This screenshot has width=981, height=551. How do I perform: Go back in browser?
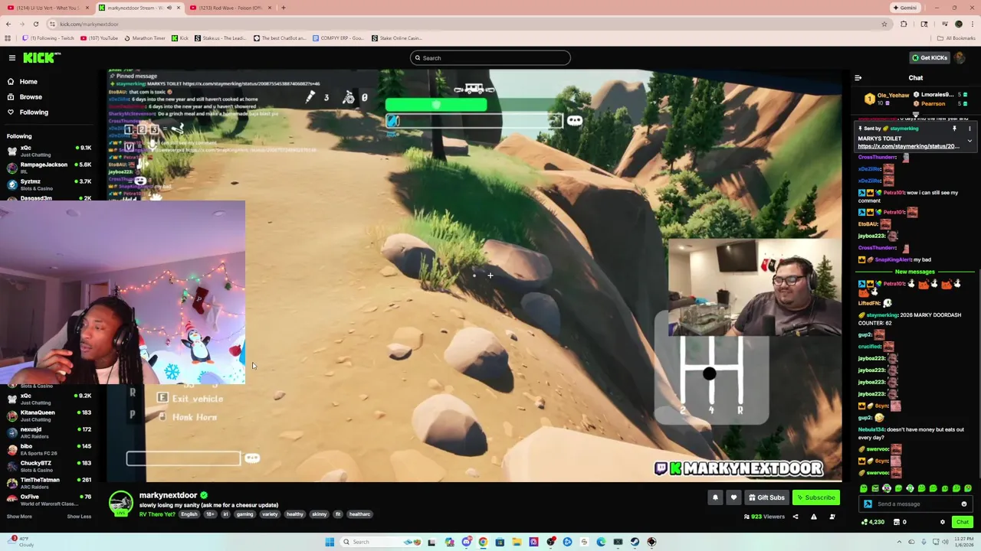(x=8, y=24)
